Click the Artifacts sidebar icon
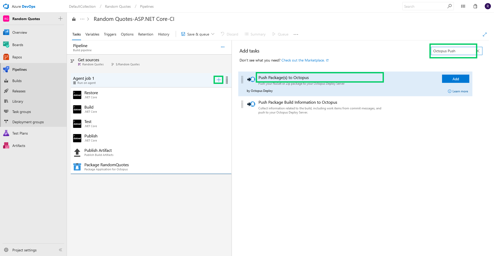The width and height of the screenshot is (494, 256). coord(6,146)
